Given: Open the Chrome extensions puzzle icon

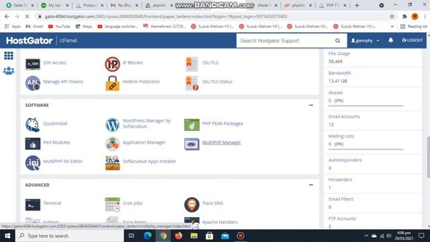Looking at the screenshot, I should pyautogui.click(x=404, y=16).
